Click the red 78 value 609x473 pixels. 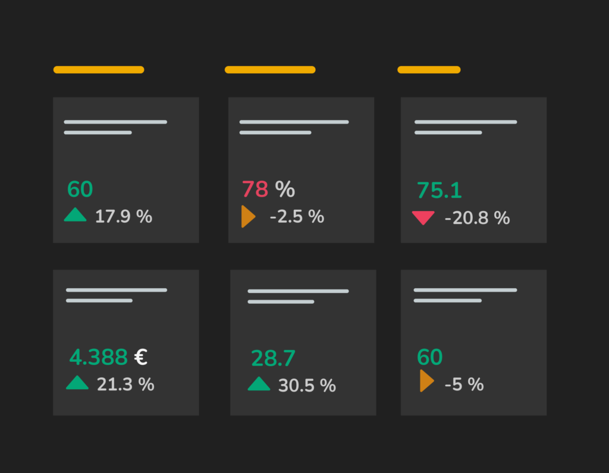pos(255,190)
